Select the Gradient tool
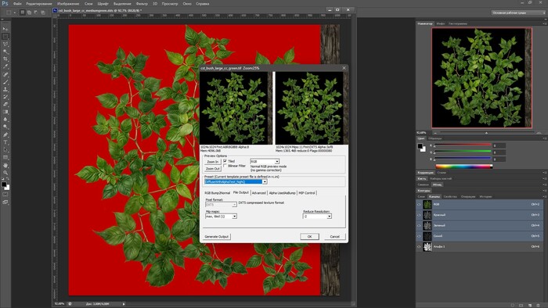548x308 pixels. (x=5, y=112)
